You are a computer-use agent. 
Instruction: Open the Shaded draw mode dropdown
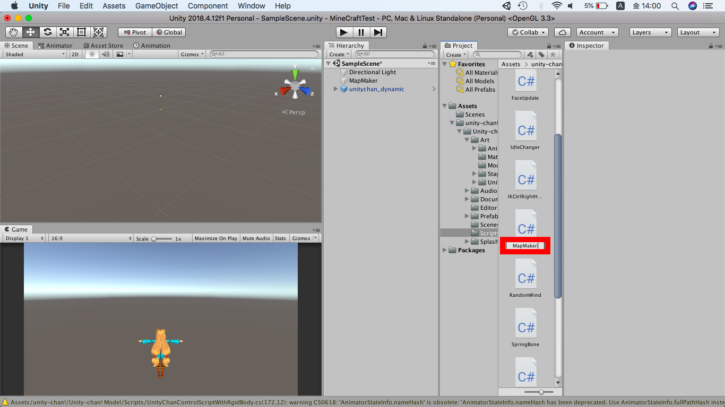pos(35,54)
